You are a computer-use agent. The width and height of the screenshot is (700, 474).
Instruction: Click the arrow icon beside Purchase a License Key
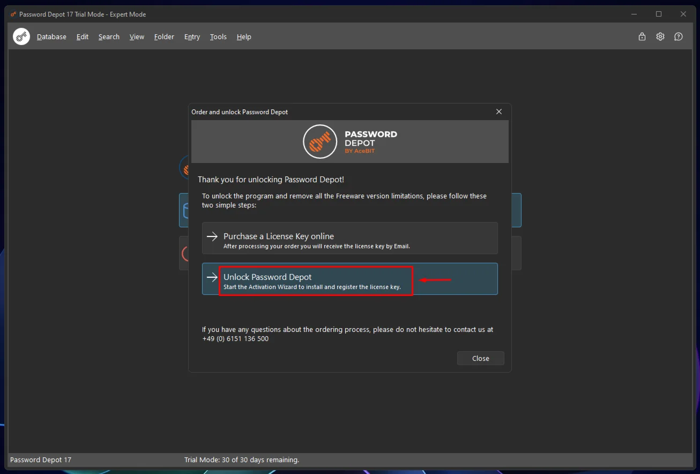coord(212,236)
